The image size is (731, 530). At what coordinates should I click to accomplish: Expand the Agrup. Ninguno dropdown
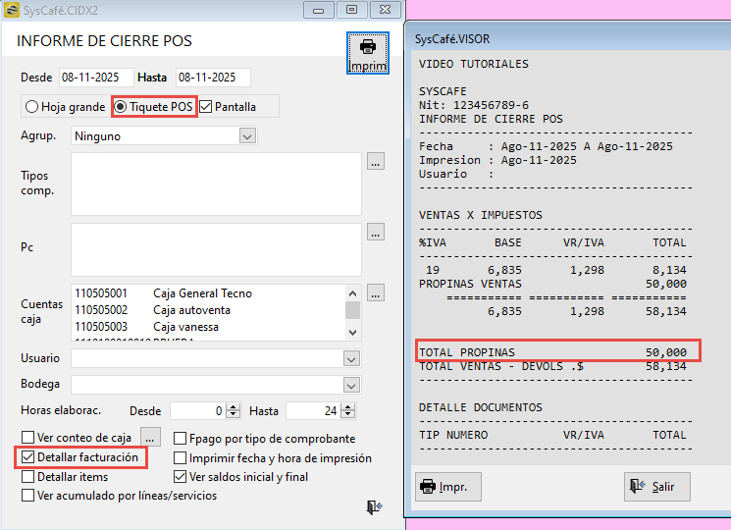(247, 136)
